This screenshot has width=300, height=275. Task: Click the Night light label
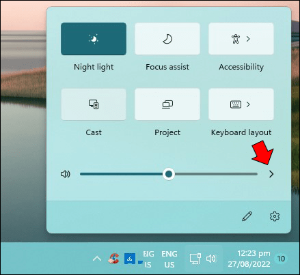coord(94,67)
